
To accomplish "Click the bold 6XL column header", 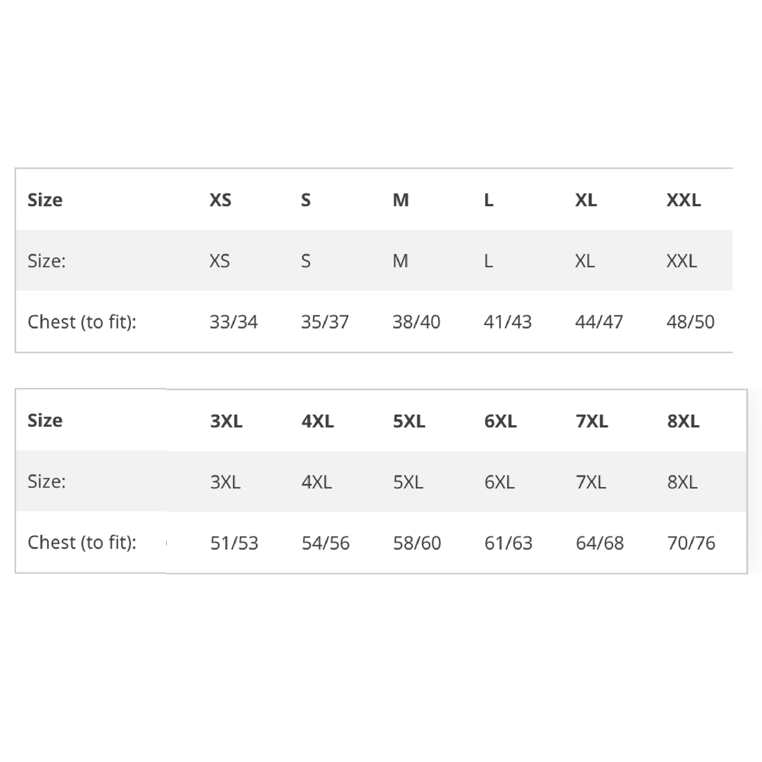I will click(x=500, y=421).
